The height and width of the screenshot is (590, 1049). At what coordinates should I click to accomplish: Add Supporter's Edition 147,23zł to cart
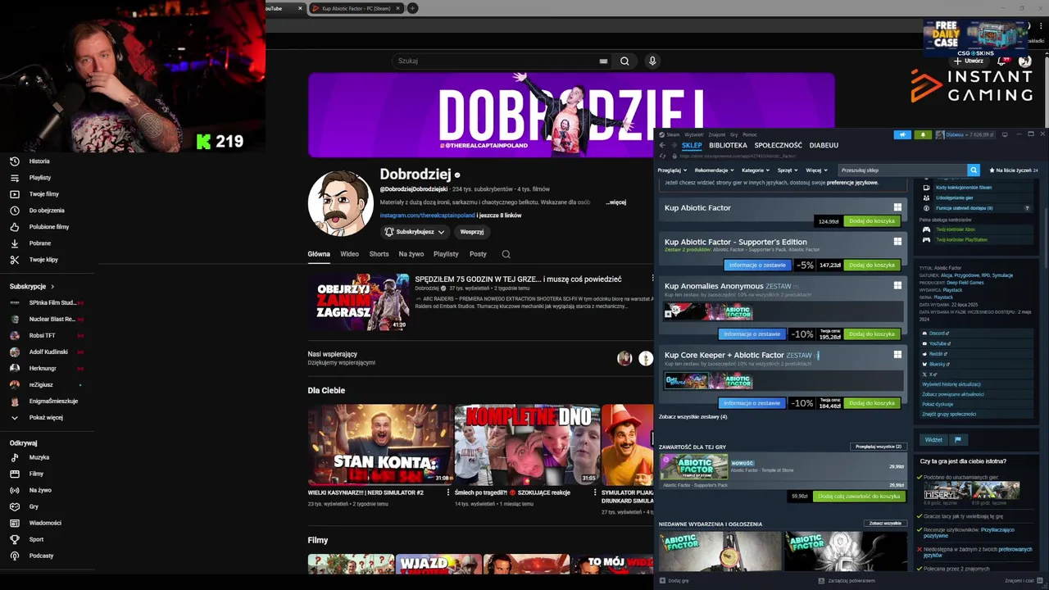tap(872, 265)
